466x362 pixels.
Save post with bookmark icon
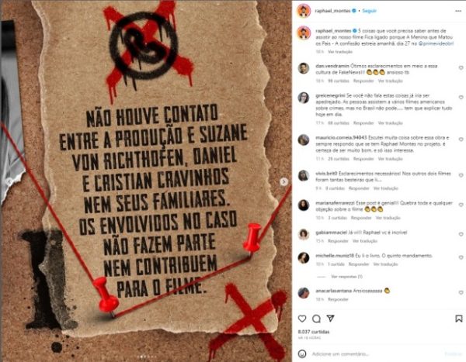pos(458,319)
